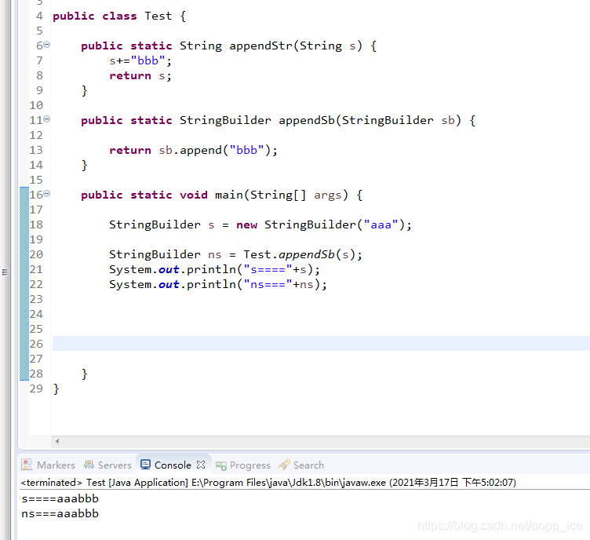The image size is (590, 540).
Task: Open the Servers tab
Action: tap(115, 465)
